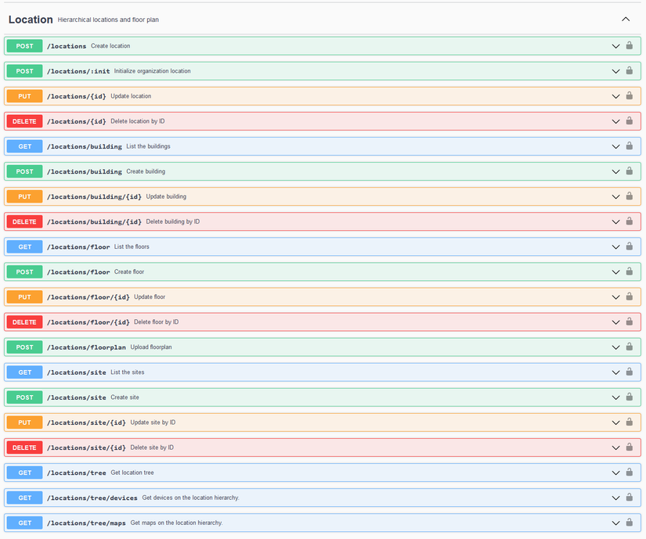
Task: Collapse the Location section with the top chevron
Action: click(x=626, y=20)
